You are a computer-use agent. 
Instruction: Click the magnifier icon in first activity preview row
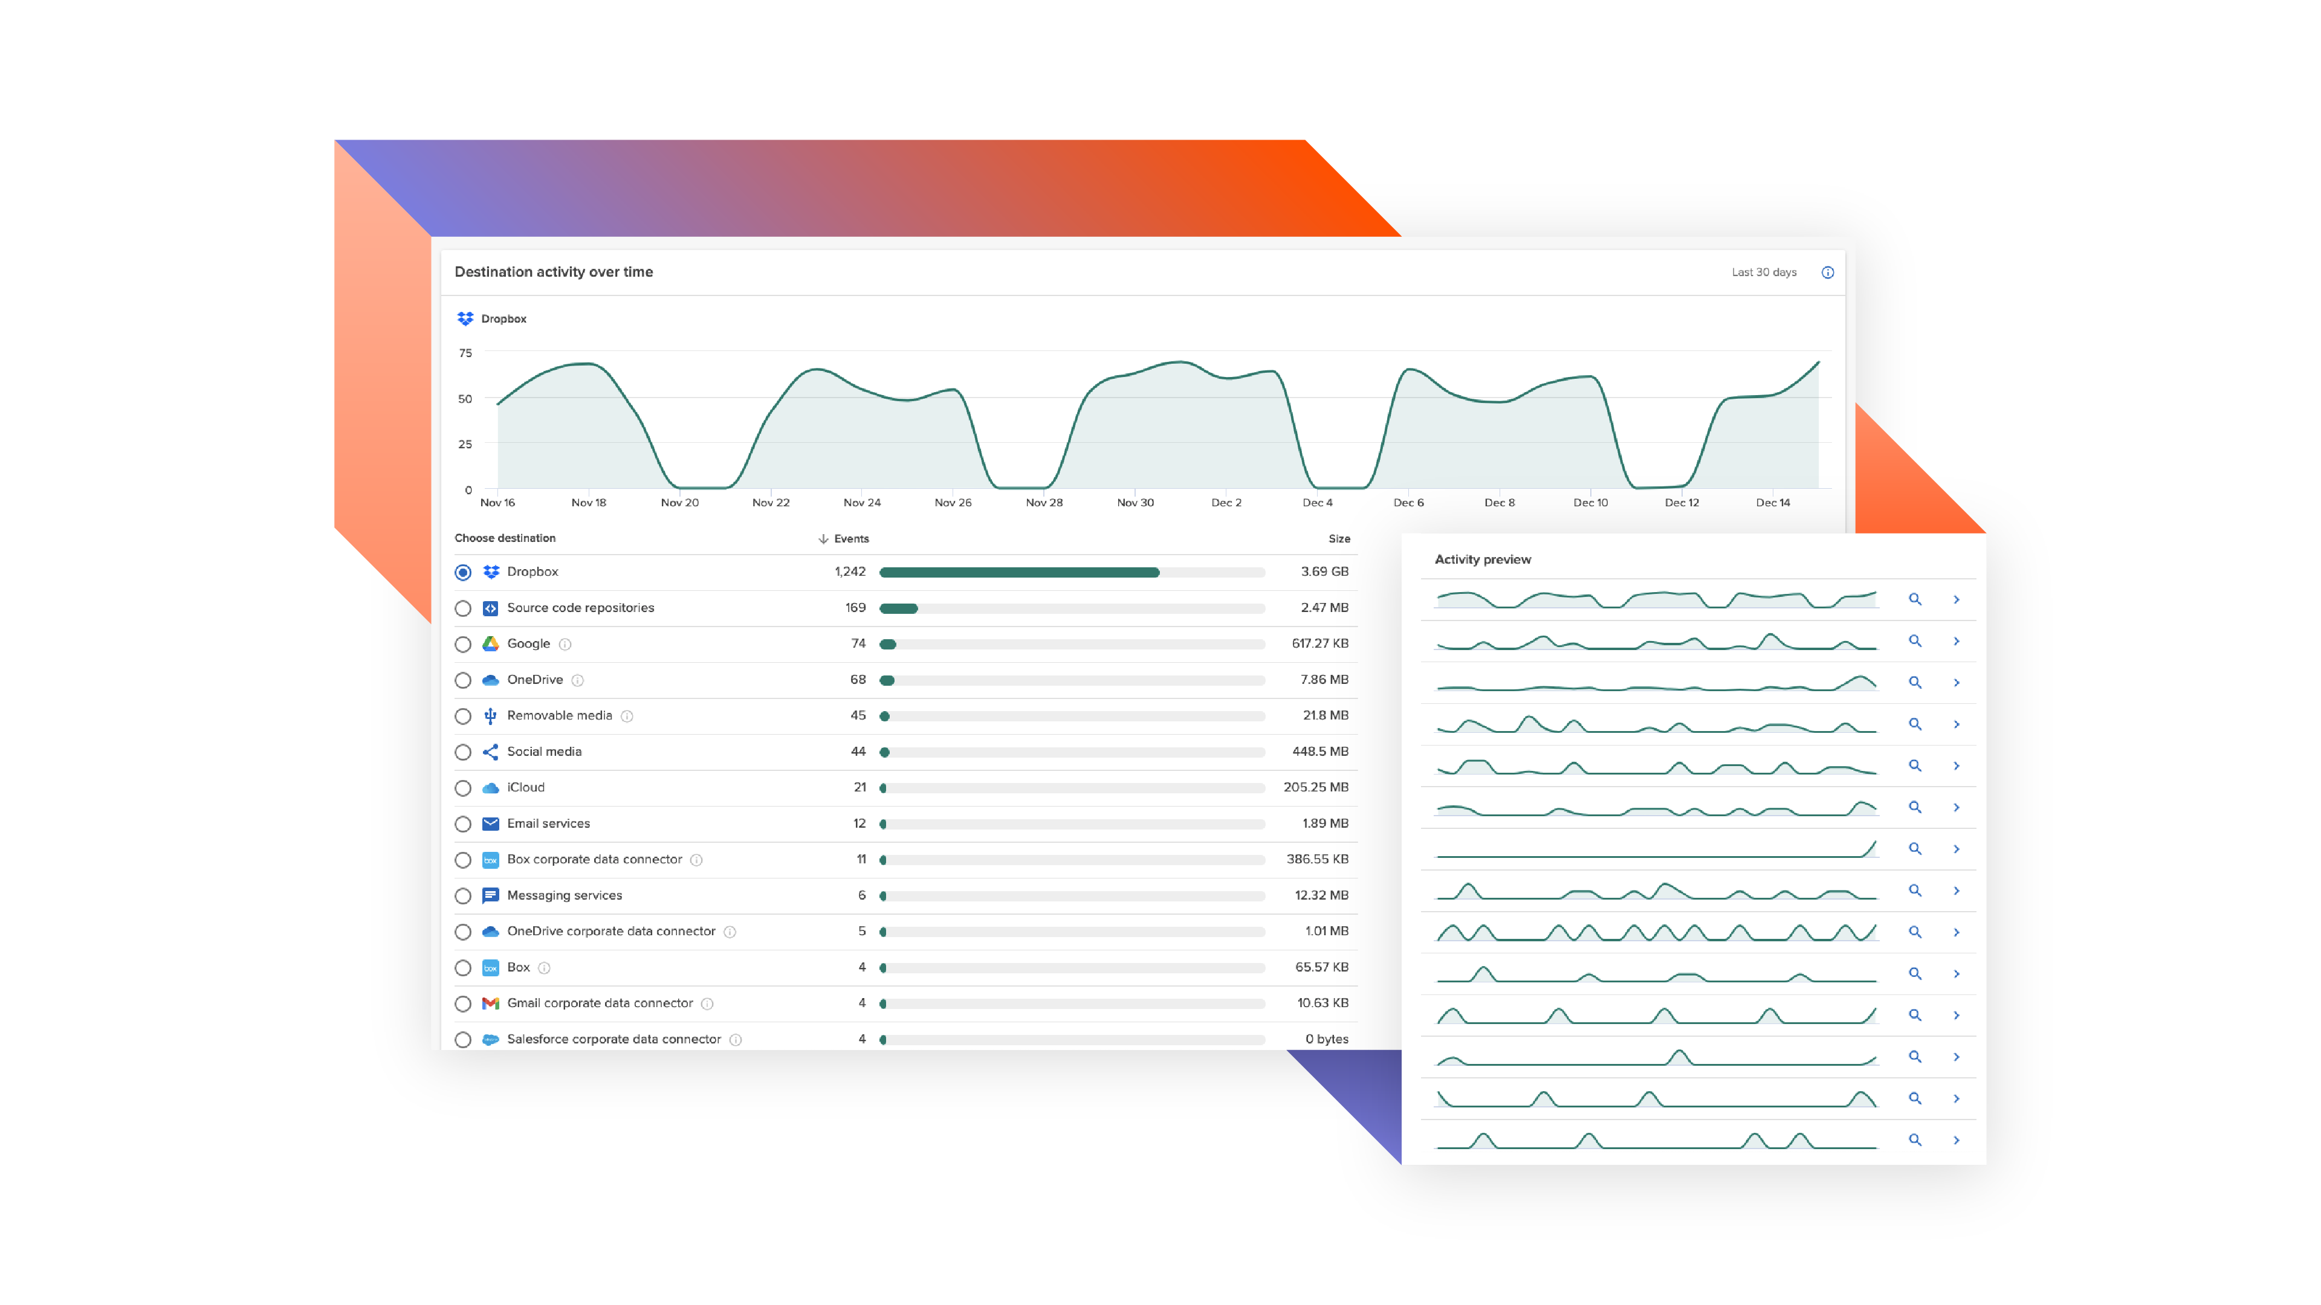(1915, 599)
